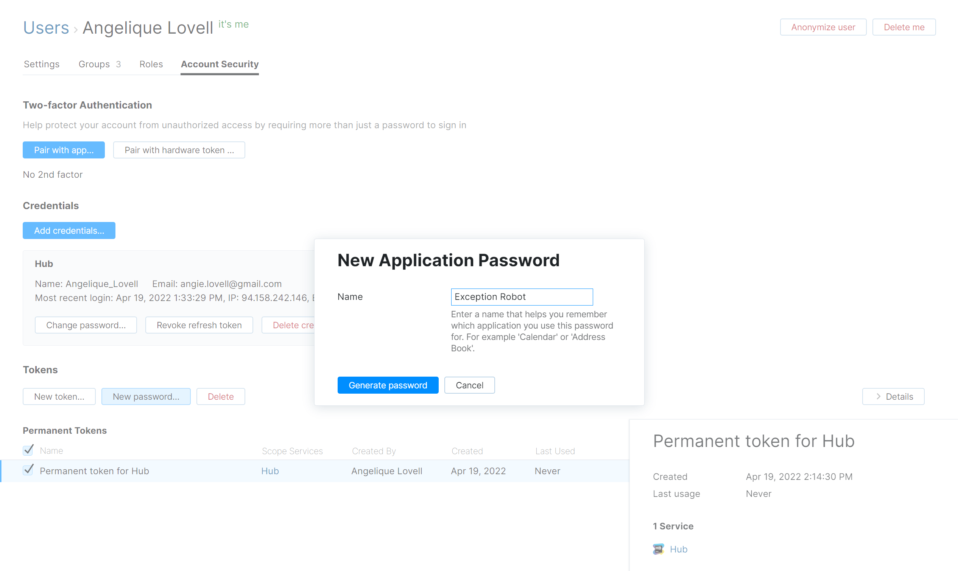Open the Hub link under 1 Service
This screenshot has width=958, height=571.
[x=678, y=549]
